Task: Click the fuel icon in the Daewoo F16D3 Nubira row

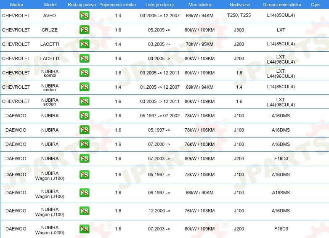Action: [x=84, y=159]
